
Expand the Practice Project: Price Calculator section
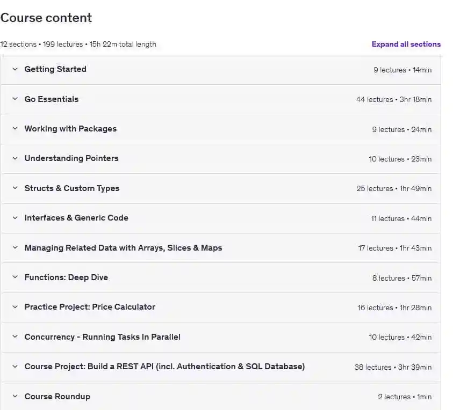90,307
